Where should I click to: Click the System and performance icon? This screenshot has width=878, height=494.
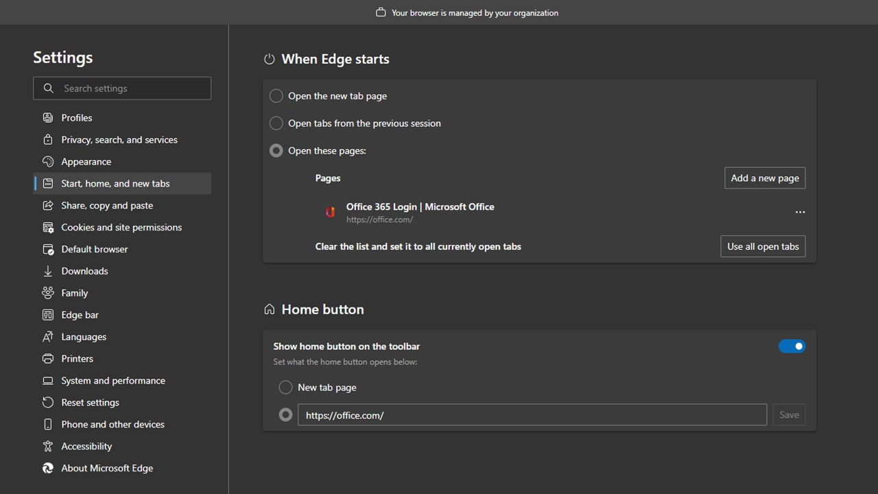point(48,381)
